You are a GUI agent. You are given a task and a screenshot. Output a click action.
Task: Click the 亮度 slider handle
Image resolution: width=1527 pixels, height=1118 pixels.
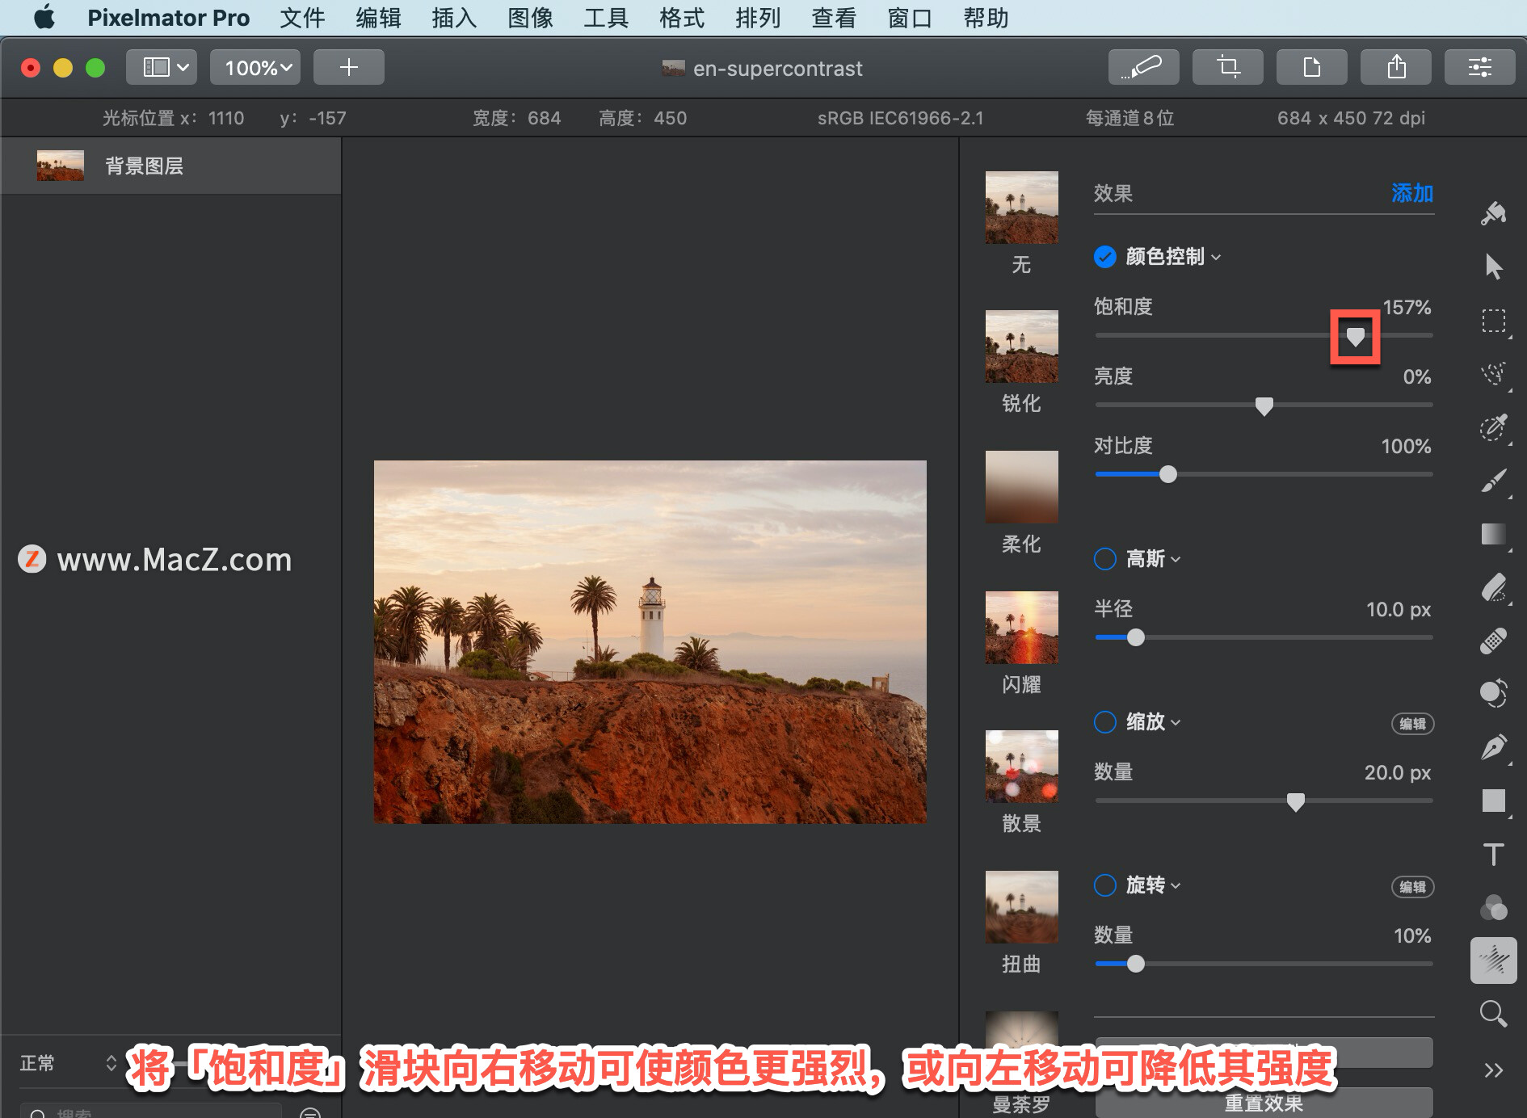point(1264,406)
